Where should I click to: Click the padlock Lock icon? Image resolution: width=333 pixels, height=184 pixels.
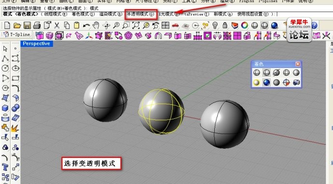tap(225, 26)
